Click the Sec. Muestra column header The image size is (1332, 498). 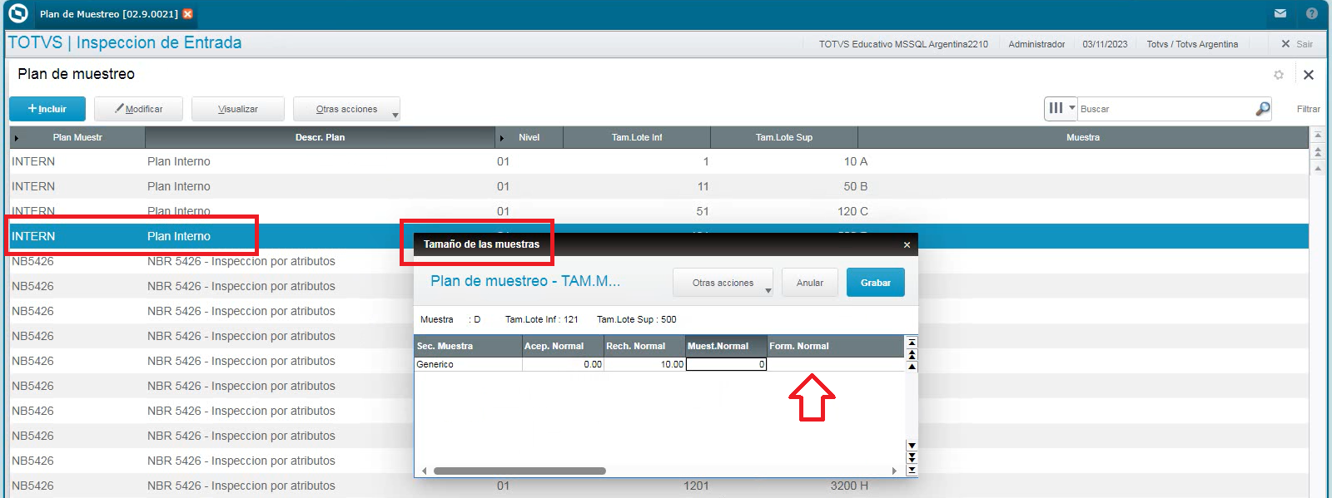468,346
